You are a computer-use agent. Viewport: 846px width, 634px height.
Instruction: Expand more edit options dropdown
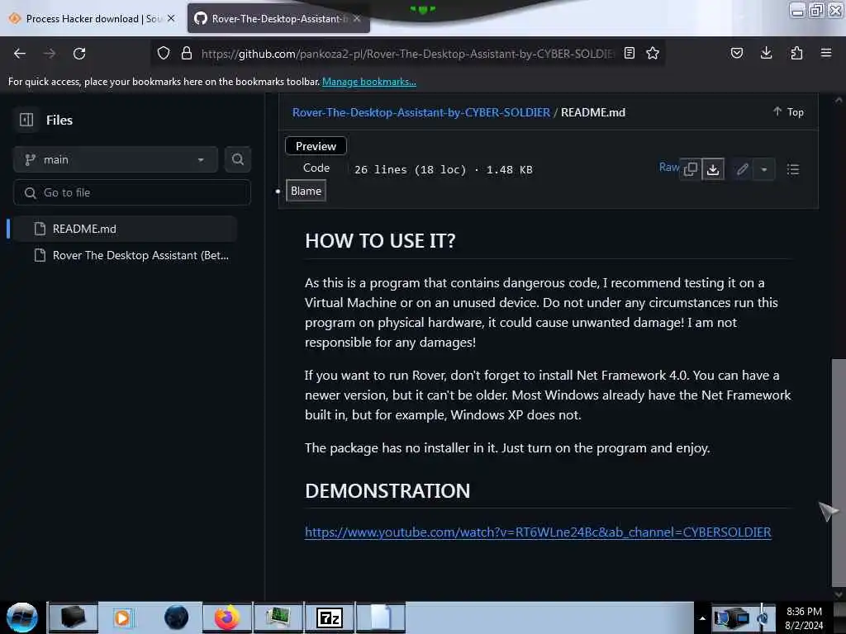pyautogui.click(x=764, y=170)
